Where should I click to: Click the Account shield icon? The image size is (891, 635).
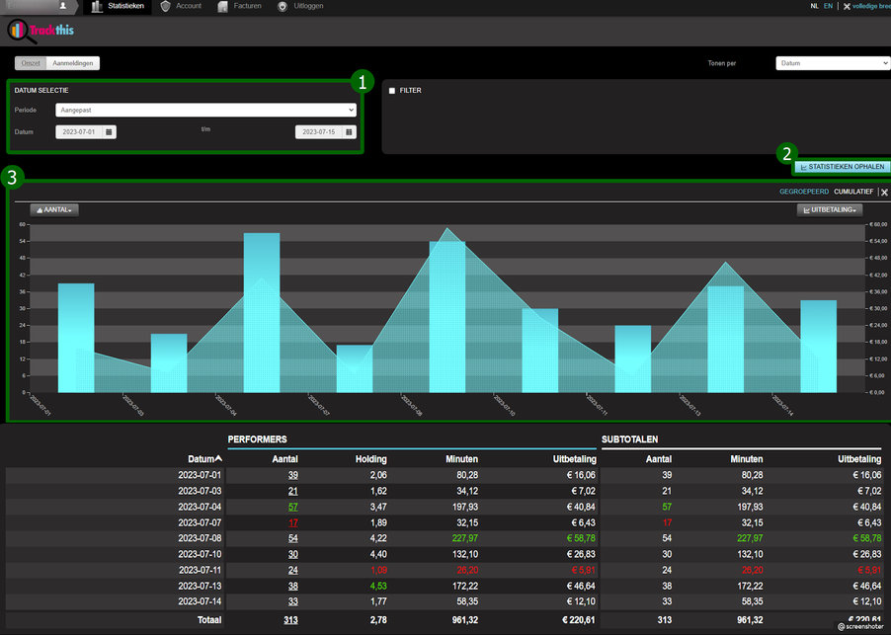point(166,6)
